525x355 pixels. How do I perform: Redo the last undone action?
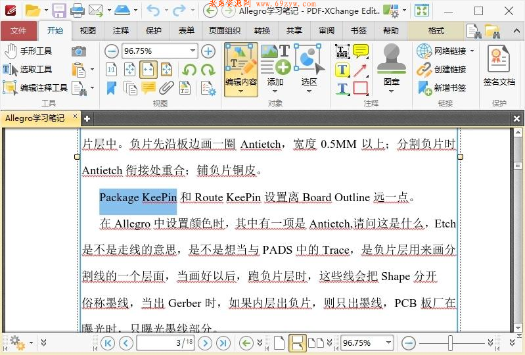pos(179,11)
